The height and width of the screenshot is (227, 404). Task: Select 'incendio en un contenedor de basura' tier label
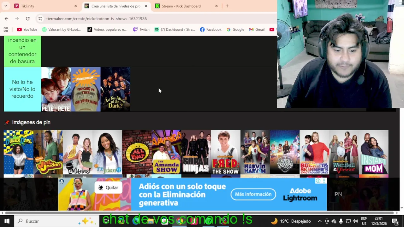tap(22, 51)
